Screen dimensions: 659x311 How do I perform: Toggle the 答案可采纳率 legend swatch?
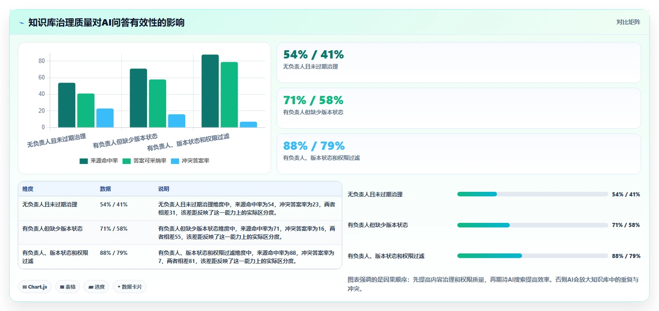click(x=126, y=161)
